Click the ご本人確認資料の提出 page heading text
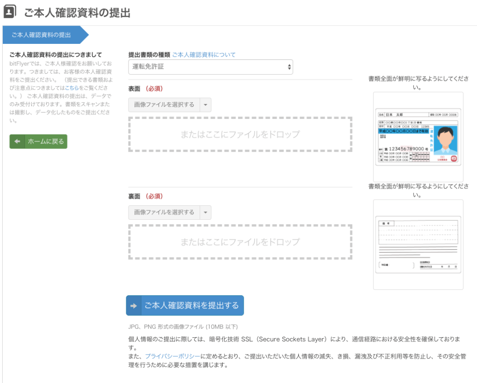 click(x=77, y=13)
